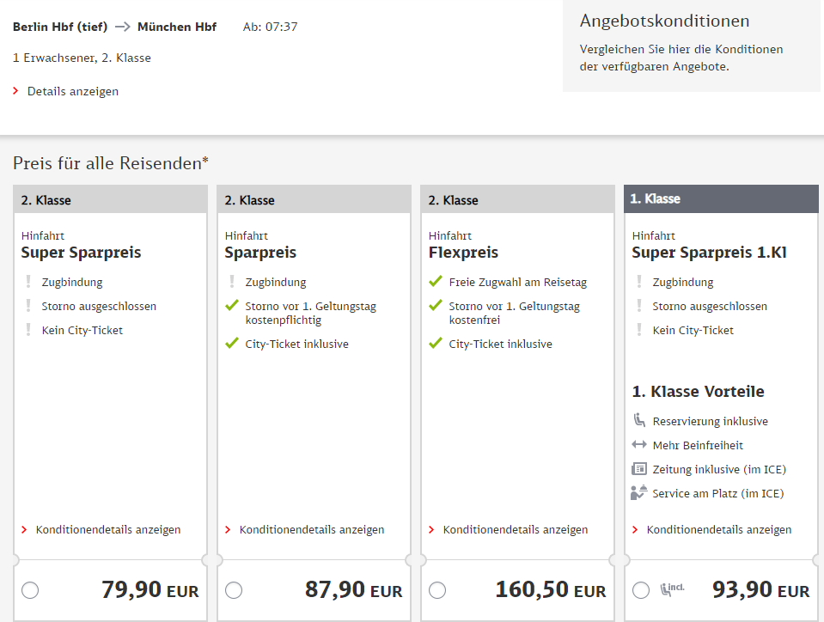Screen dimensions: 824x622
Task: Select the Flexpreis 160,50 EUR radio button
Action: tap(437, 590)
